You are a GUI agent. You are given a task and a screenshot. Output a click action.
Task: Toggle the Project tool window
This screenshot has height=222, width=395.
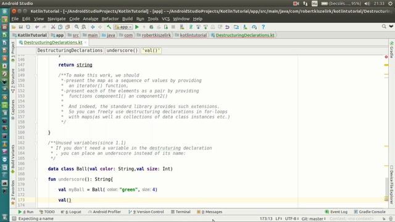(13, 52)
